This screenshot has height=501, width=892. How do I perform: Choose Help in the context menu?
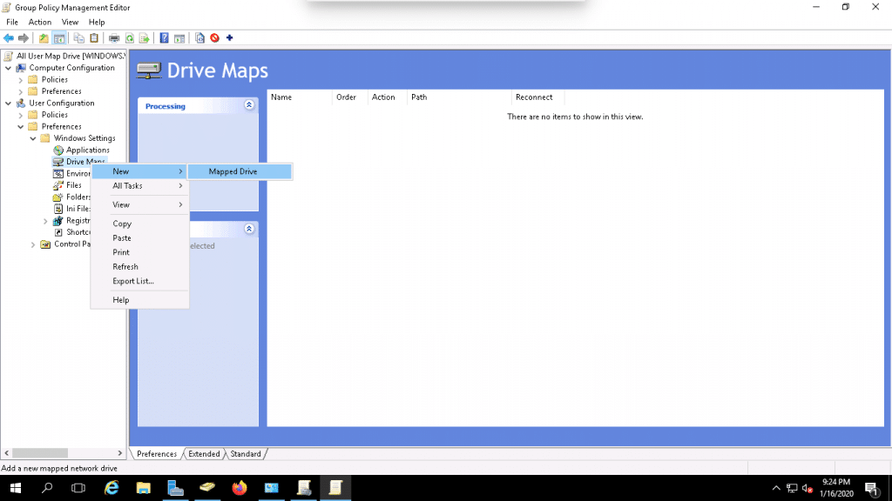click(x=140, y=300)
